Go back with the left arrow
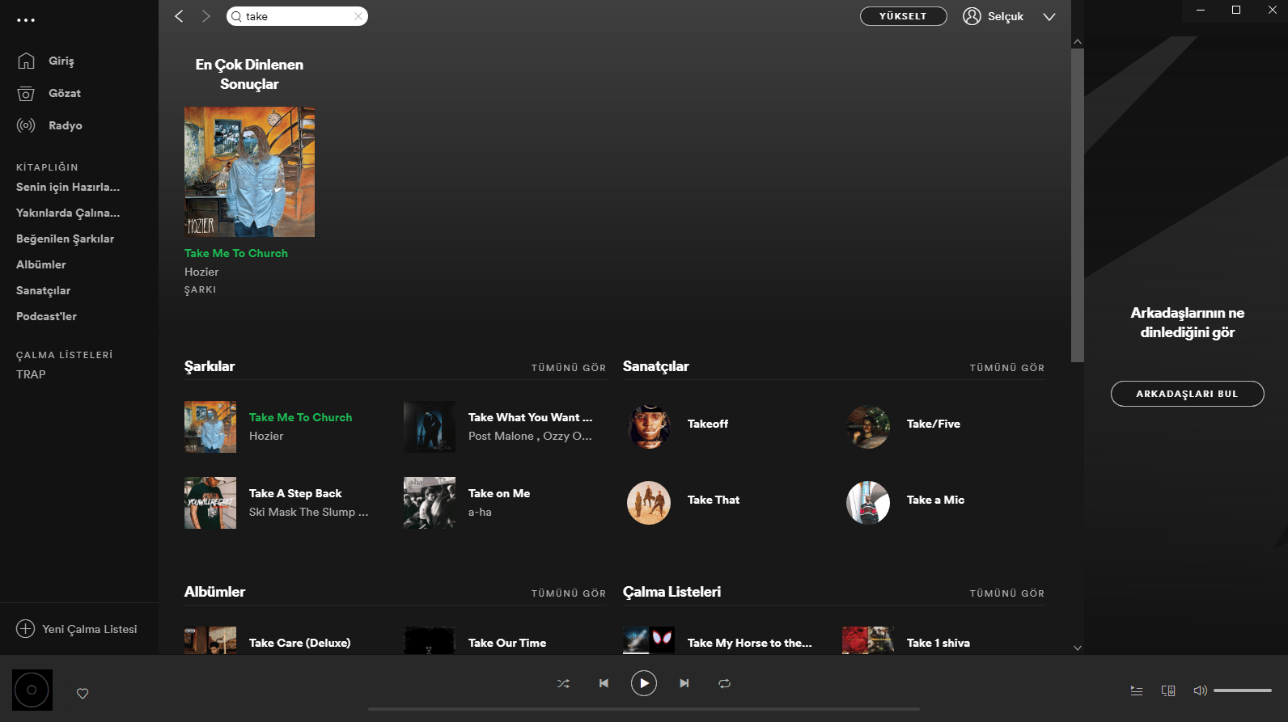 point(179,16)
